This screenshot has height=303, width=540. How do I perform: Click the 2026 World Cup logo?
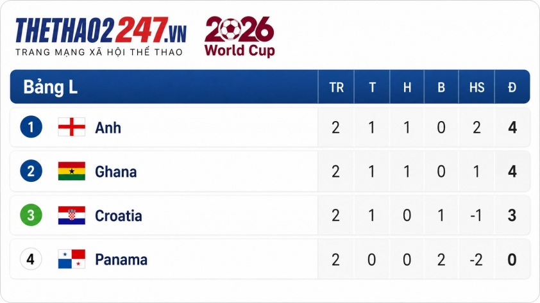(x=240, y=36)
